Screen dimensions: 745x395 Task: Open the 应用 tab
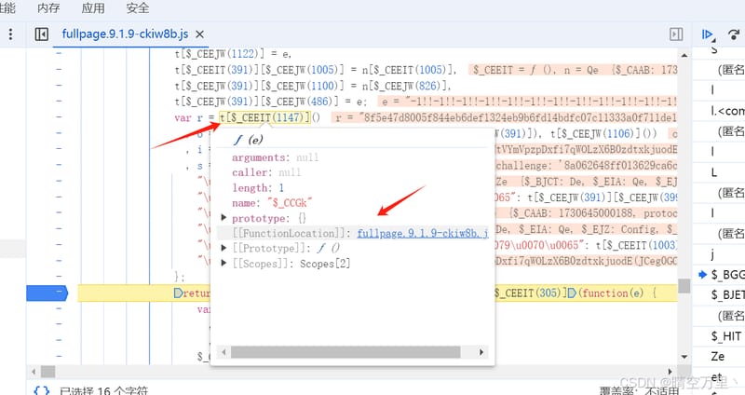[93, 8]
